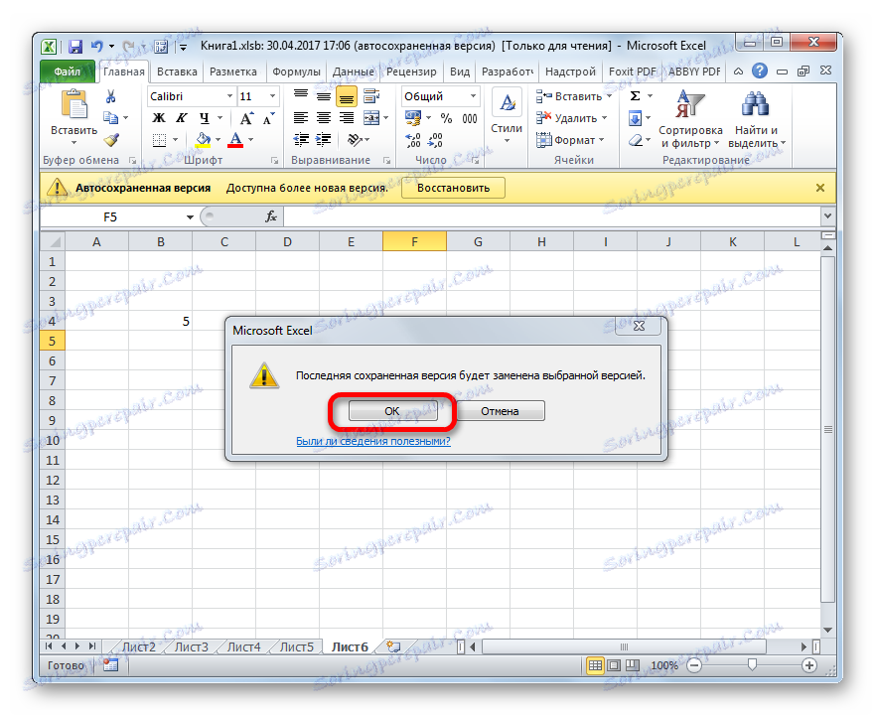The height and width of the screenshot is (716, 876).
Task: Open number format Общий dropdown
Action: (473, 96)
